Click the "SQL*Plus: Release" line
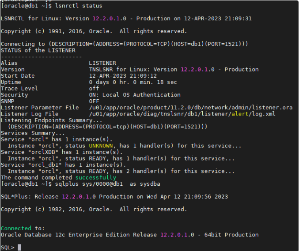The image size is (299, 251). (x=114, y=197)
